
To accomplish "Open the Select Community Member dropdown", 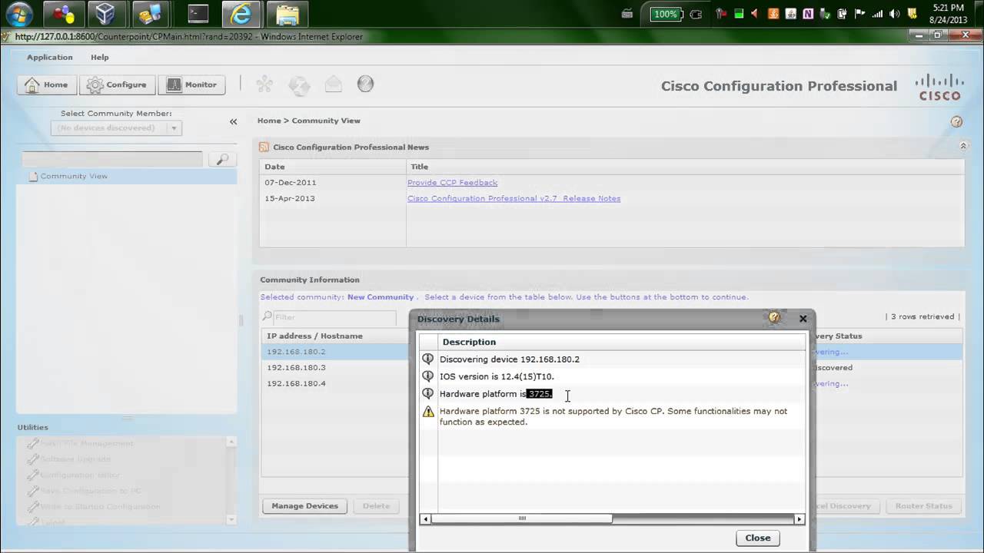I will click(x=116, y=128).
